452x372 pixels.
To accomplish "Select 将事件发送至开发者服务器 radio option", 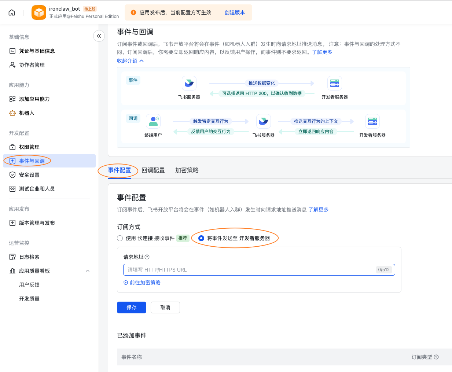I will pyautogui.click(x=201, y=238).
